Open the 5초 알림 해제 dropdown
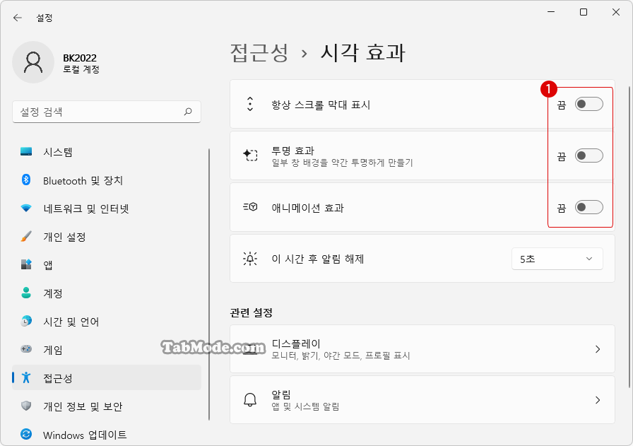 (x=557, y=259)
